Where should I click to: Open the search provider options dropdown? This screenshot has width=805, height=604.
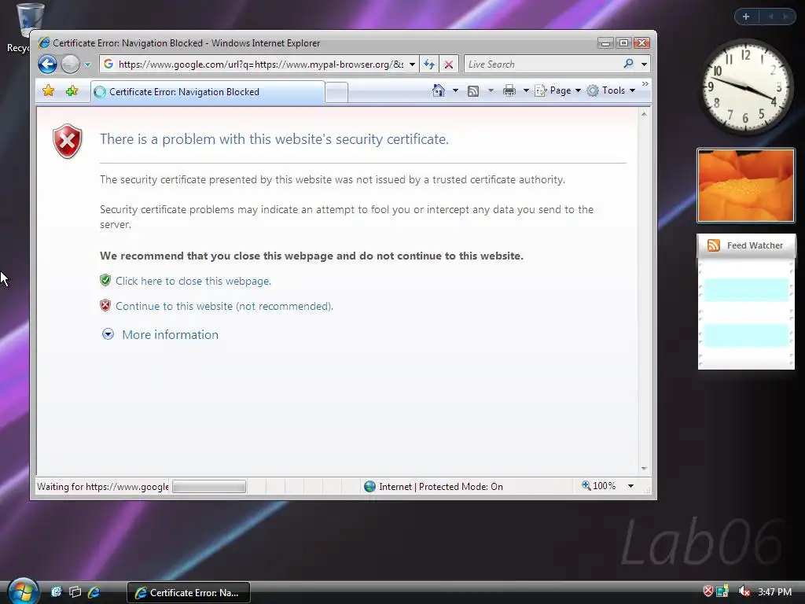[644, 64]
